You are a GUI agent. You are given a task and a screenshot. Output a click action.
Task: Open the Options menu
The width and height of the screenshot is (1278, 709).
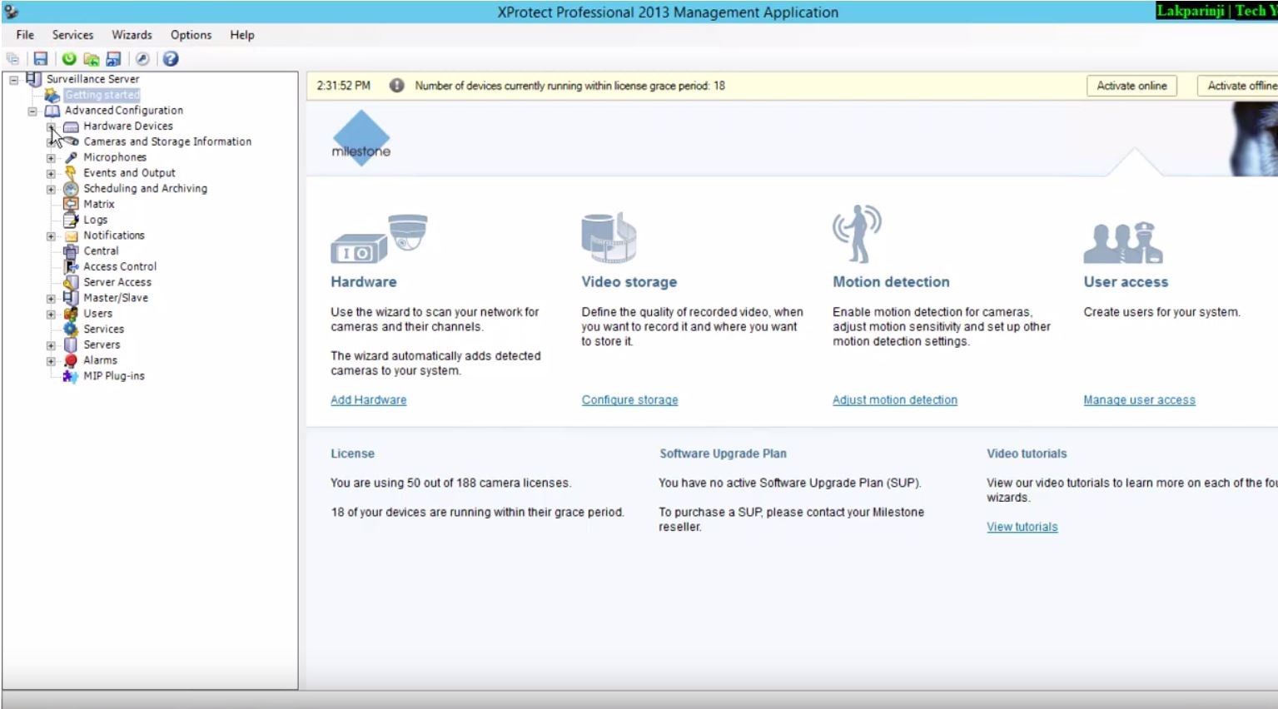[191, 35]
